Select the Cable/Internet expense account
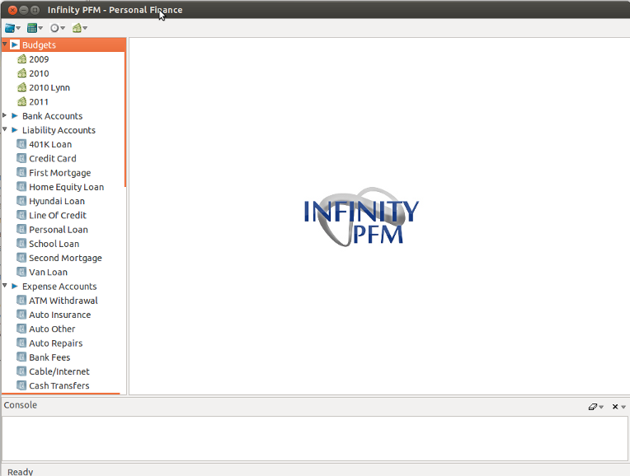 (x=59, y=371)
